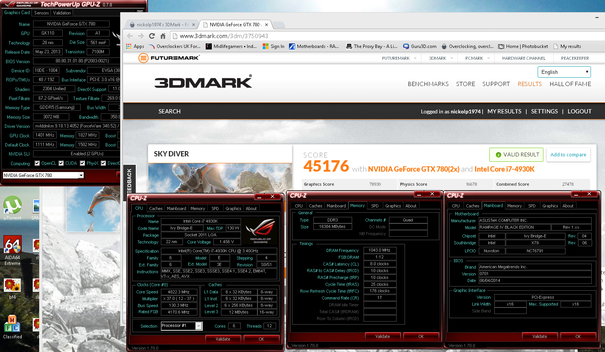Switch to the Sensors tab in GPU-Z

[41, 13]
